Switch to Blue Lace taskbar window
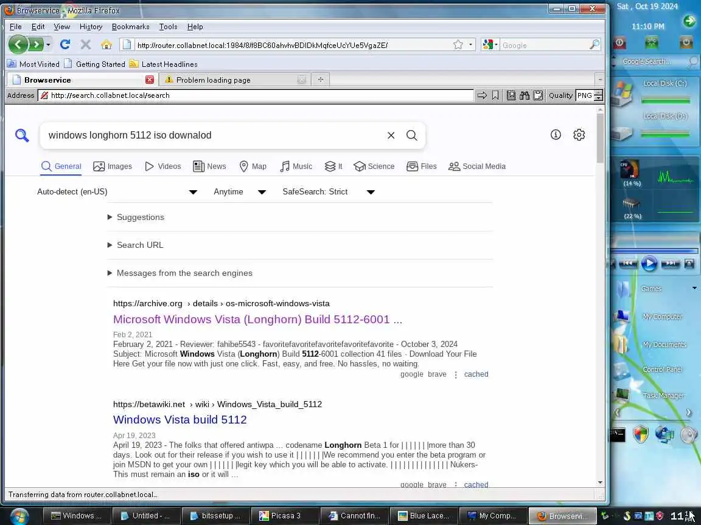The width and height of the screenshot is (701, 525). (x=424, y=516)
